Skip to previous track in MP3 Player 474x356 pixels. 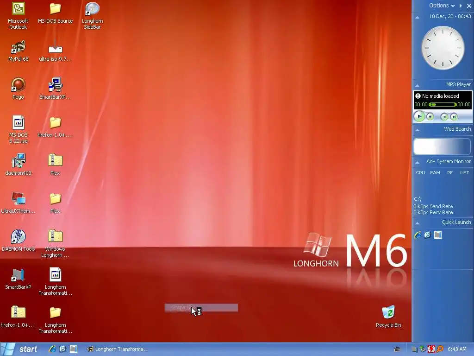tap(444, 117)
